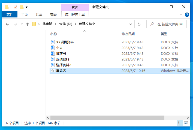
Task: Click the DOCX icon next to 选择资料2
Action: click(52, 65)
